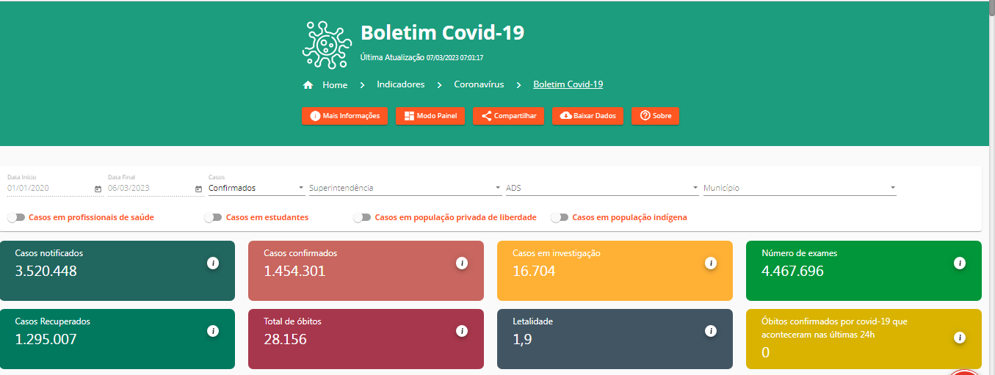
Task: Click Baixar Dados button
Action: point(587,116)
